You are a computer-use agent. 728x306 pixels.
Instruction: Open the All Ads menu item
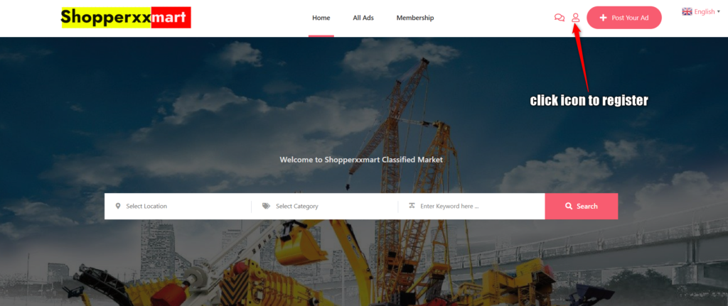363,18
